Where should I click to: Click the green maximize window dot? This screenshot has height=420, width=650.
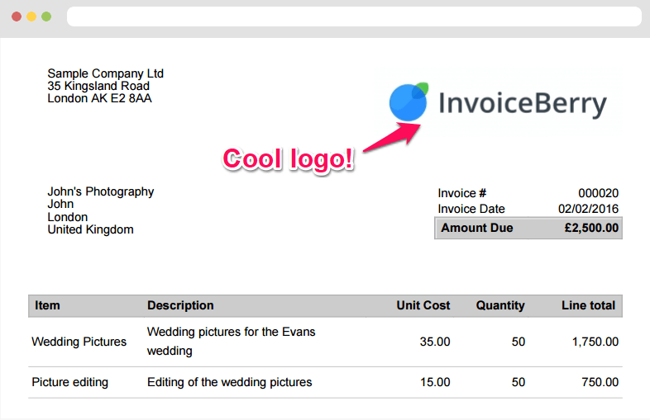pos(46,17)
